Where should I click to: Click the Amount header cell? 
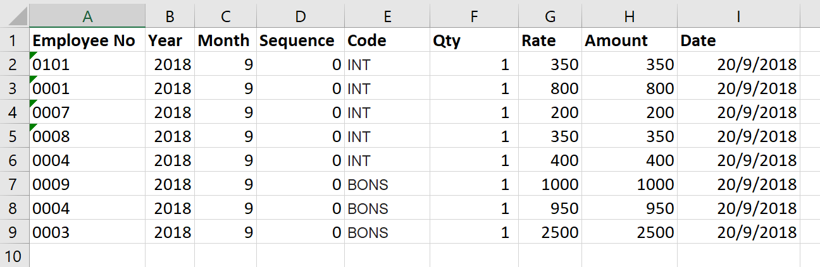[629, 41]
